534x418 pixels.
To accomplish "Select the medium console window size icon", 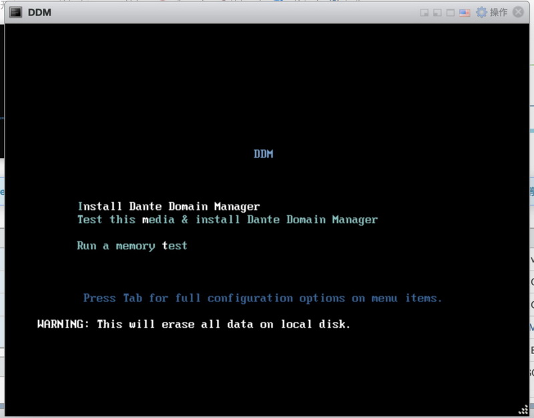I will 437,13.
